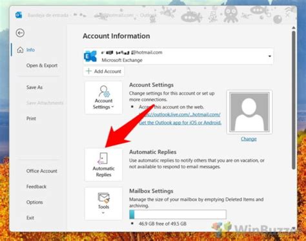Click the Microsoft Exchange account type label

click(122, 60)
